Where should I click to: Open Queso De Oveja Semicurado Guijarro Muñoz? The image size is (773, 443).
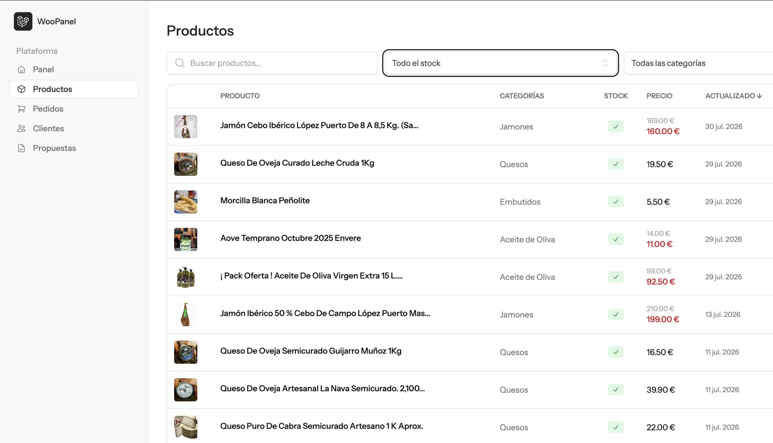coord(311,351)
